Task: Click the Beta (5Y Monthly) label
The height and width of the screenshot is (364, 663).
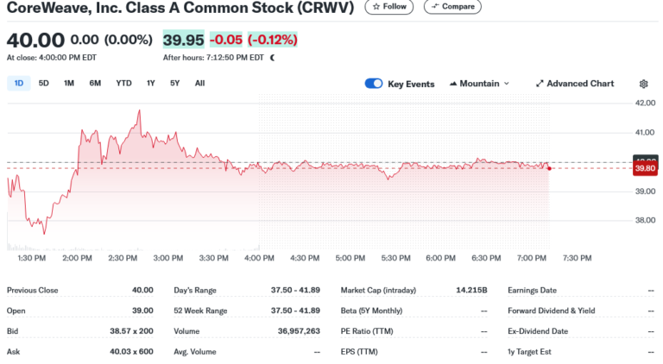Action: [372, 311]
